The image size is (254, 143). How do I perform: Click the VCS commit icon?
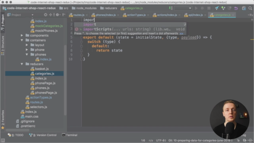click(x=223, y=8)
